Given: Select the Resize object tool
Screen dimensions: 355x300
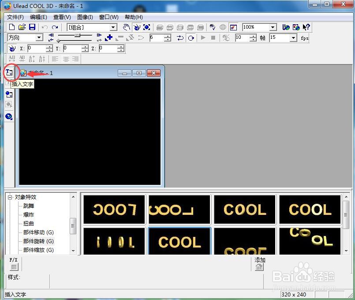Looking at the screenshot, I should pos(147,27).
